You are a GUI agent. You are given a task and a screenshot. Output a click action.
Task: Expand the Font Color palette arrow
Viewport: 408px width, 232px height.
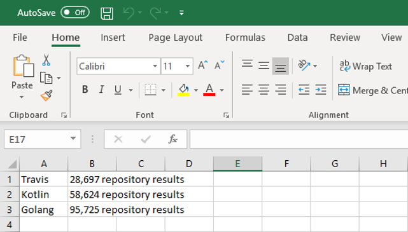(222, 90)
